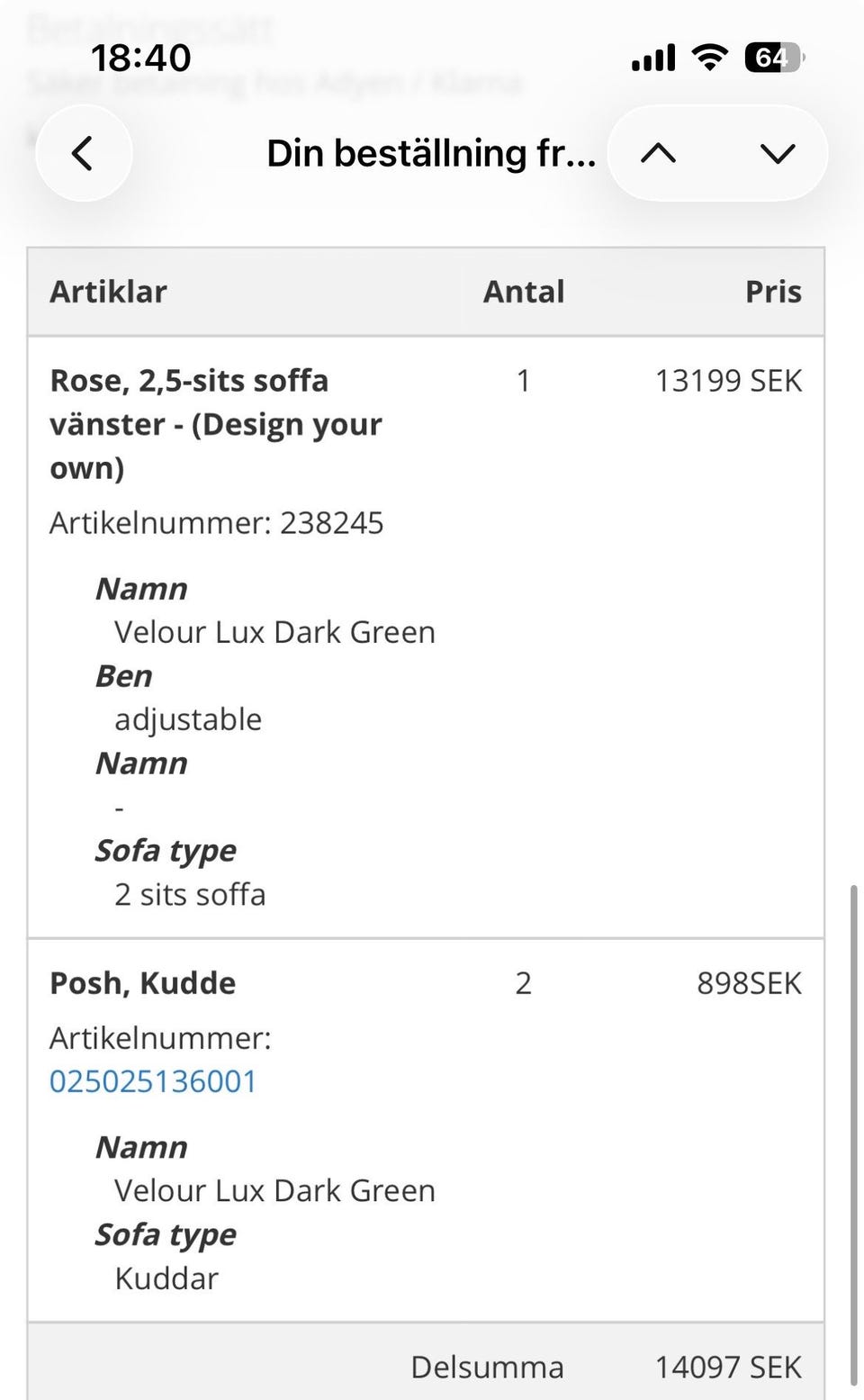864x1400 pixels.
Task: Select the Posh, Kudde item row
Action: point(141,982)
